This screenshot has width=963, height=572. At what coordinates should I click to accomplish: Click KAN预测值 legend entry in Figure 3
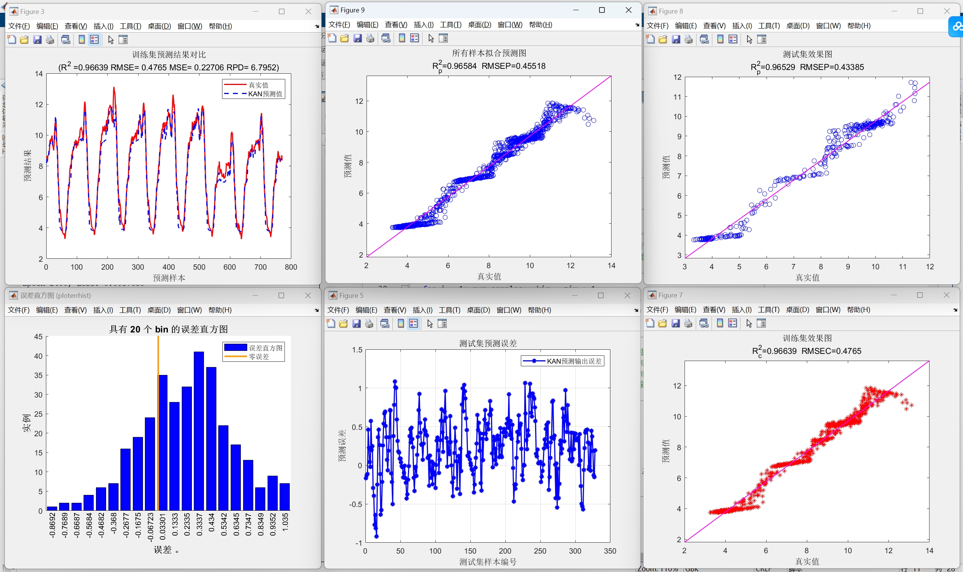265,94
